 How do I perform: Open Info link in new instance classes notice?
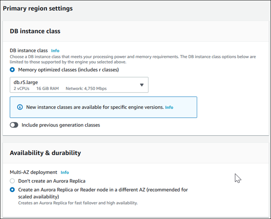[169, 107]
